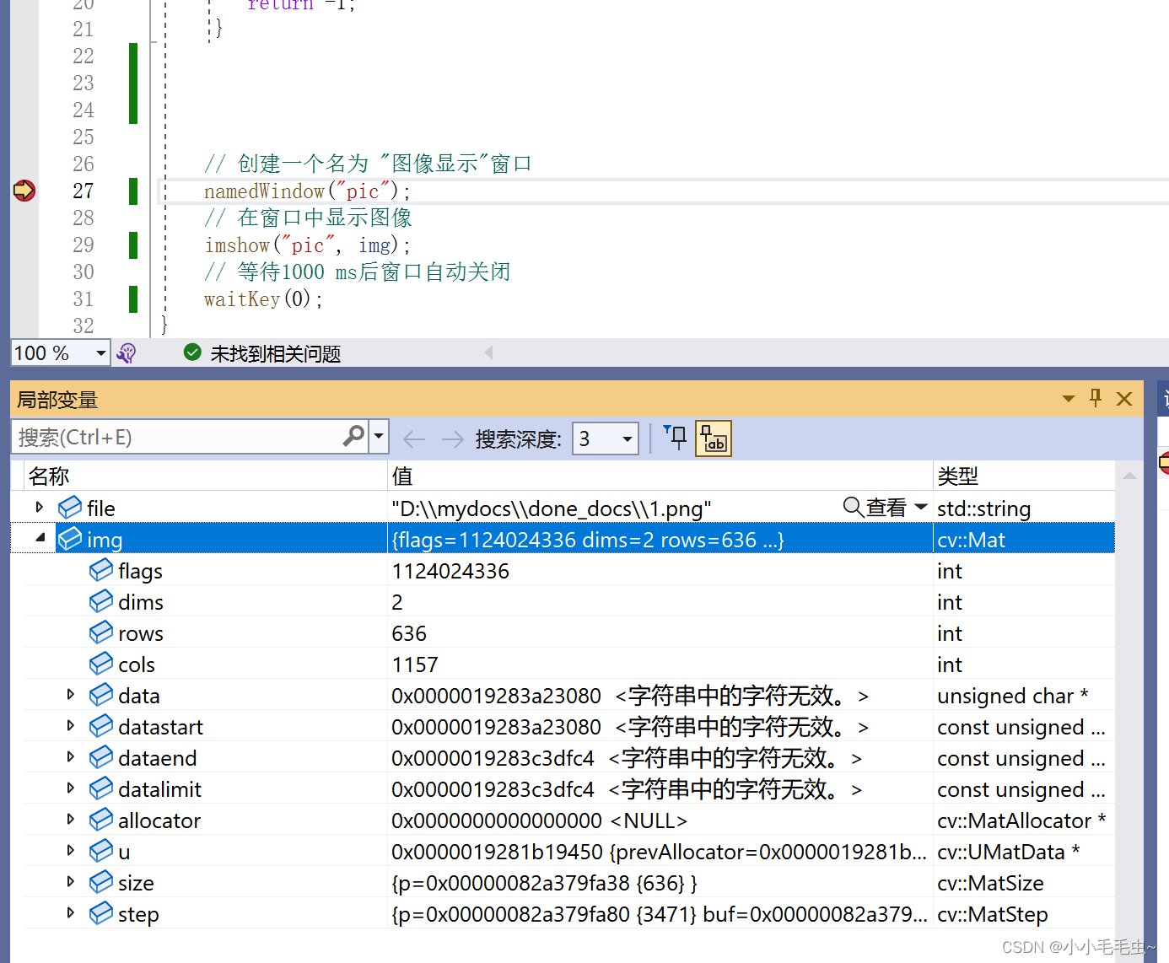Click the 值 column header
This screenshot has height=963, width=1169.
402,476
